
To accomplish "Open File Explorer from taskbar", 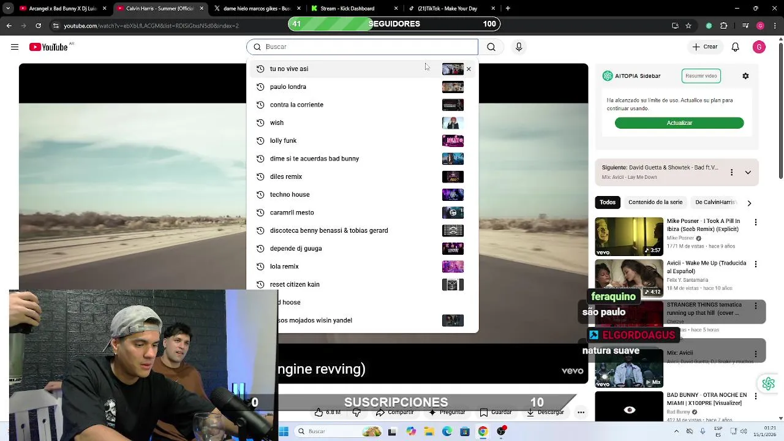I will tap(429, 431).
